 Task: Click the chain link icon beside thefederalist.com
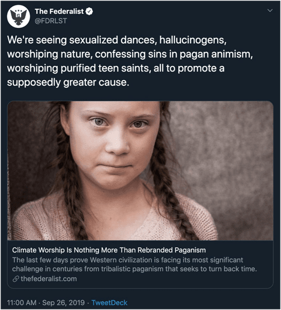point(15,279)
